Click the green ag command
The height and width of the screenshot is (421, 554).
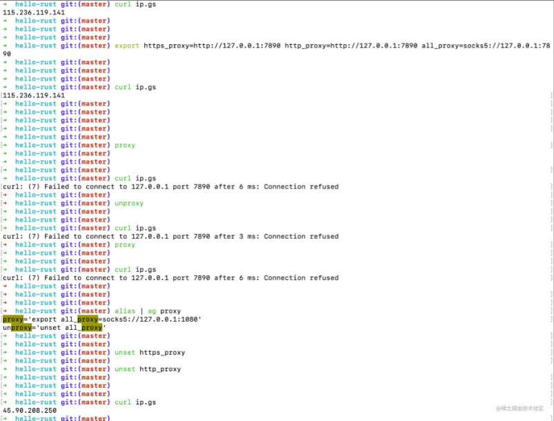[152, 311]
